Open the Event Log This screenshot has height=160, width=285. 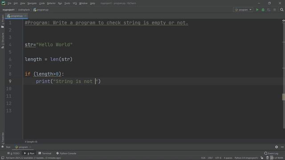coord(271,153)
